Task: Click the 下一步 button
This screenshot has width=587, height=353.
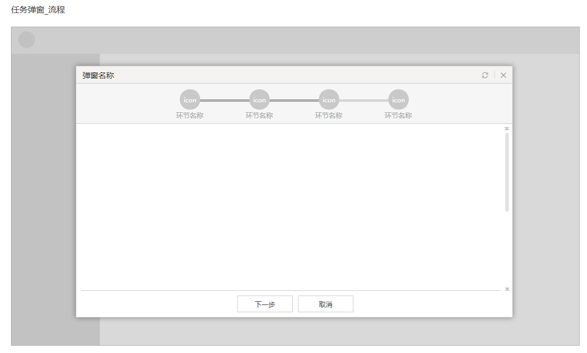Action: point(265,304)
